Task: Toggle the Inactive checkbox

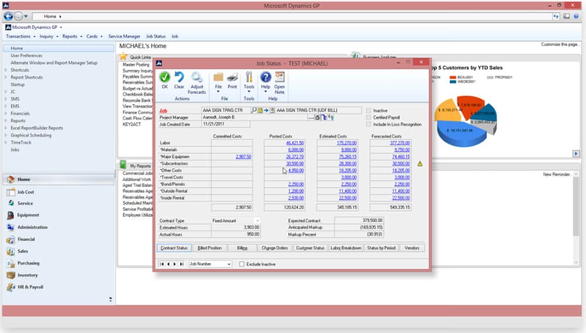Action: pyautogui.click(x=369, y=111)
